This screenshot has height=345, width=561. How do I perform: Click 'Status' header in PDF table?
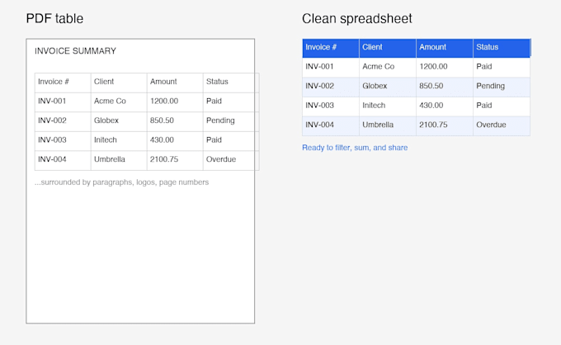pos(231,83)
